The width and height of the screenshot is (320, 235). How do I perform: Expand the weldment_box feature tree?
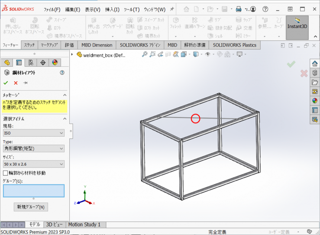point(72,55)
